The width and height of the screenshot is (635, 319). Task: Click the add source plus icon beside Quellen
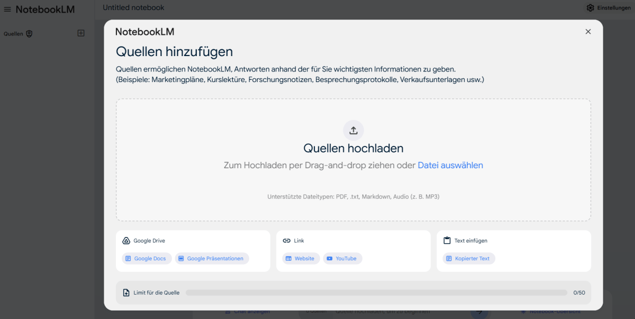pos(80,33)
